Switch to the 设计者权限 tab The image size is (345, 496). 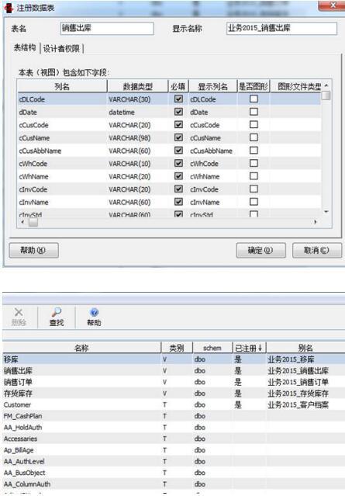61,48
